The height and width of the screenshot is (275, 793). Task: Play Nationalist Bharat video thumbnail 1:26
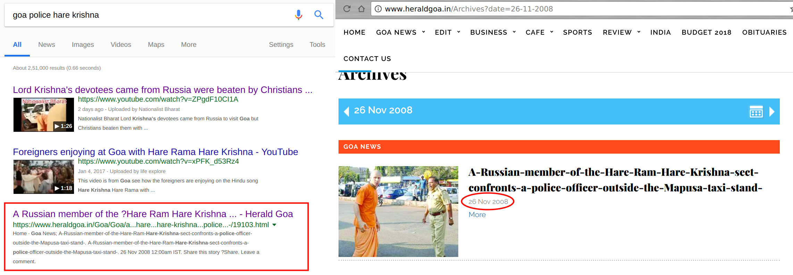(44, 115)
